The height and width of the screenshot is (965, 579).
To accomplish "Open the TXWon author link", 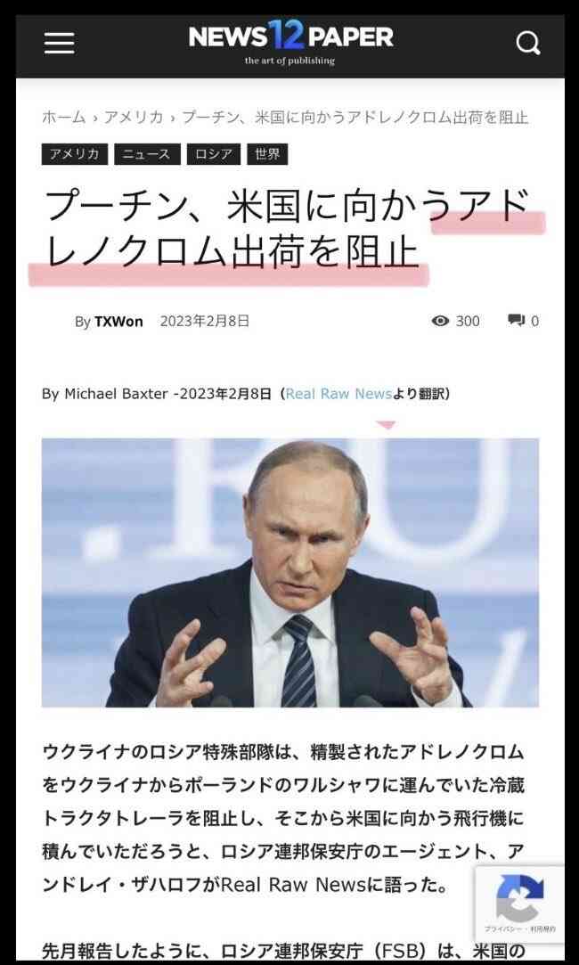I will 118,322.
